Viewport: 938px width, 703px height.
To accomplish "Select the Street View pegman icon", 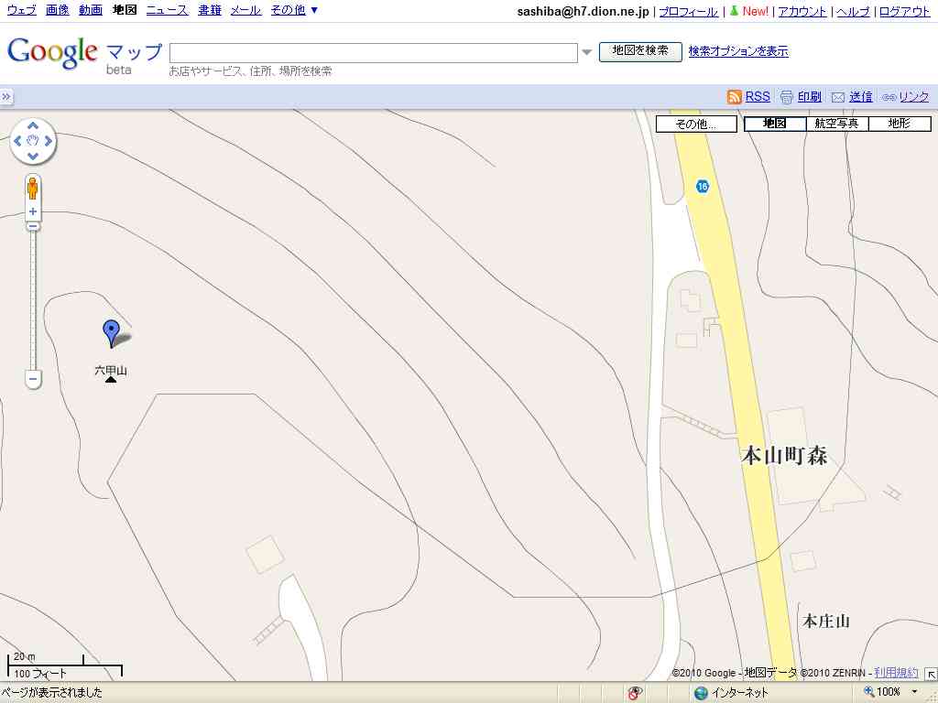I will click(33, 188).
